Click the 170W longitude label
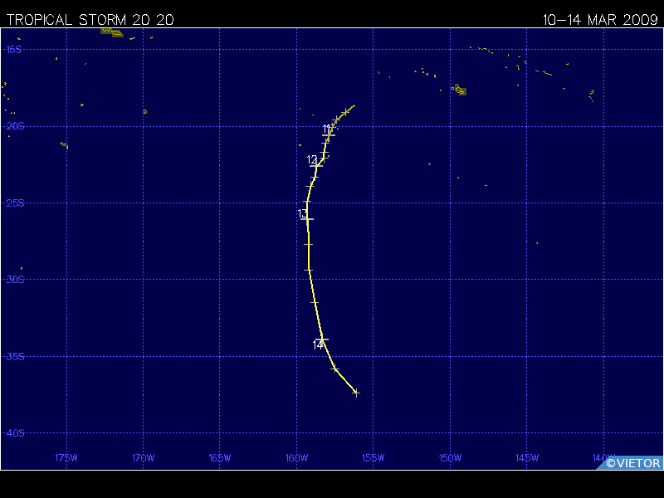Image resolution: width=664 pixels, height=498 pixels. pyautogui.click(x=143, y=458)
